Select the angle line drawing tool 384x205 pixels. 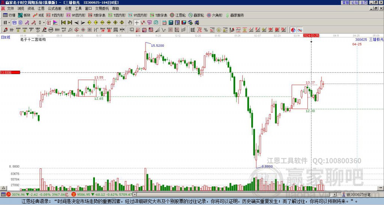click(157, 30)
